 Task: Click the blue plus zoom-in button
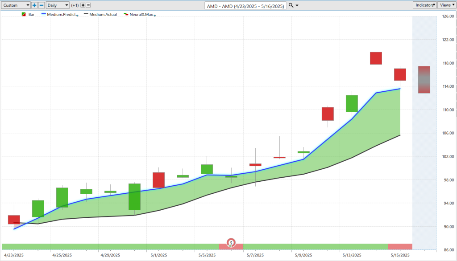tap(34, 5)
